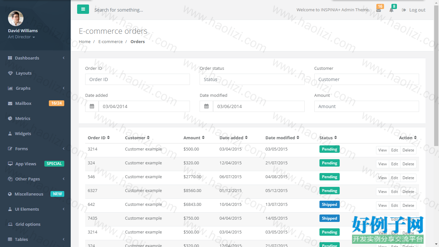Image resolution: width=439 pixels, height=247 pixels.
Task: Sort table by Date modified column
Action: tap(282, 138)
